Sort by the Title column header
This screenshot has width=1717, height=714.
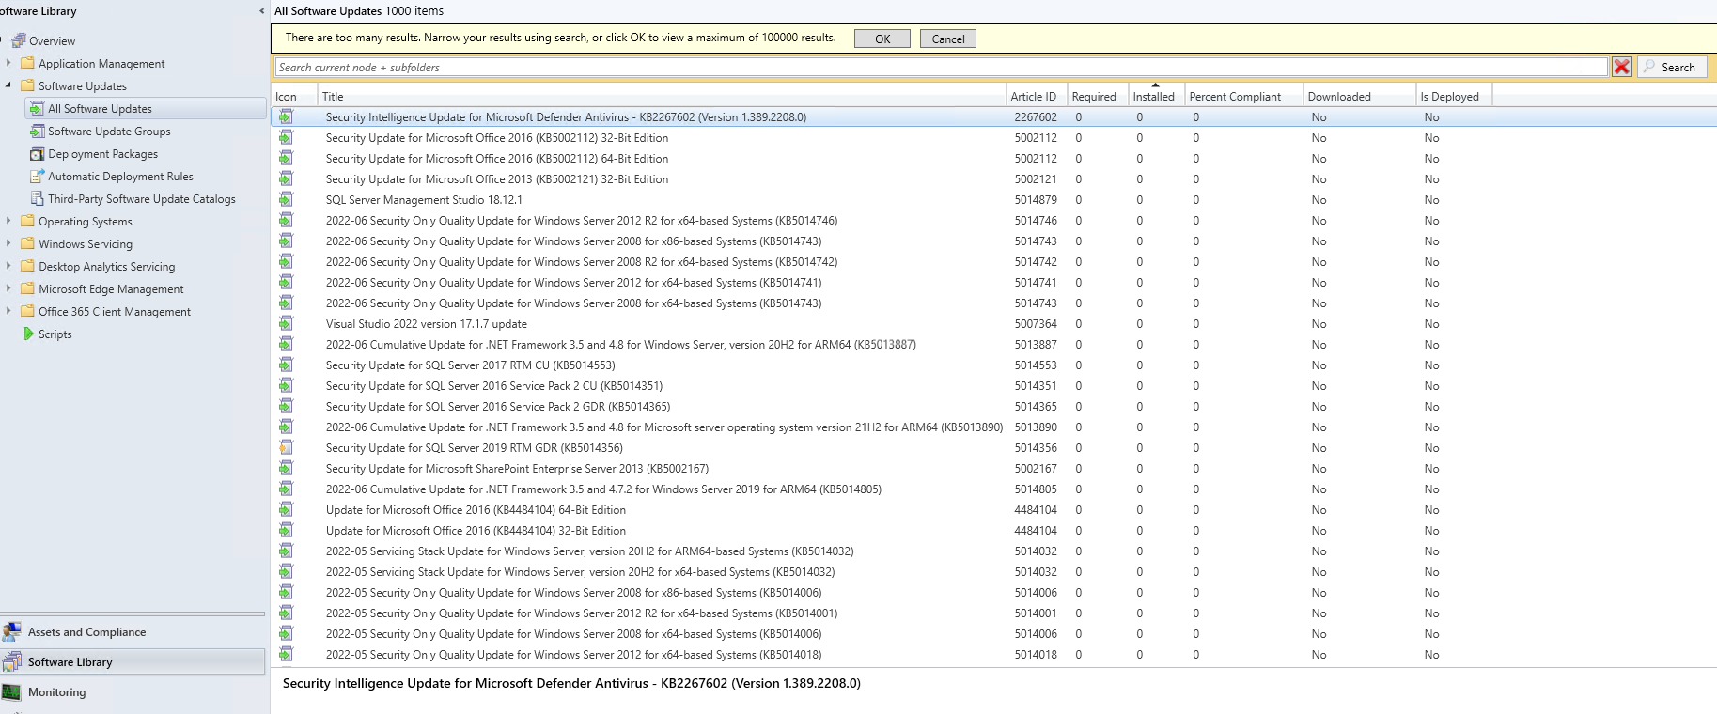coord(662,96)
